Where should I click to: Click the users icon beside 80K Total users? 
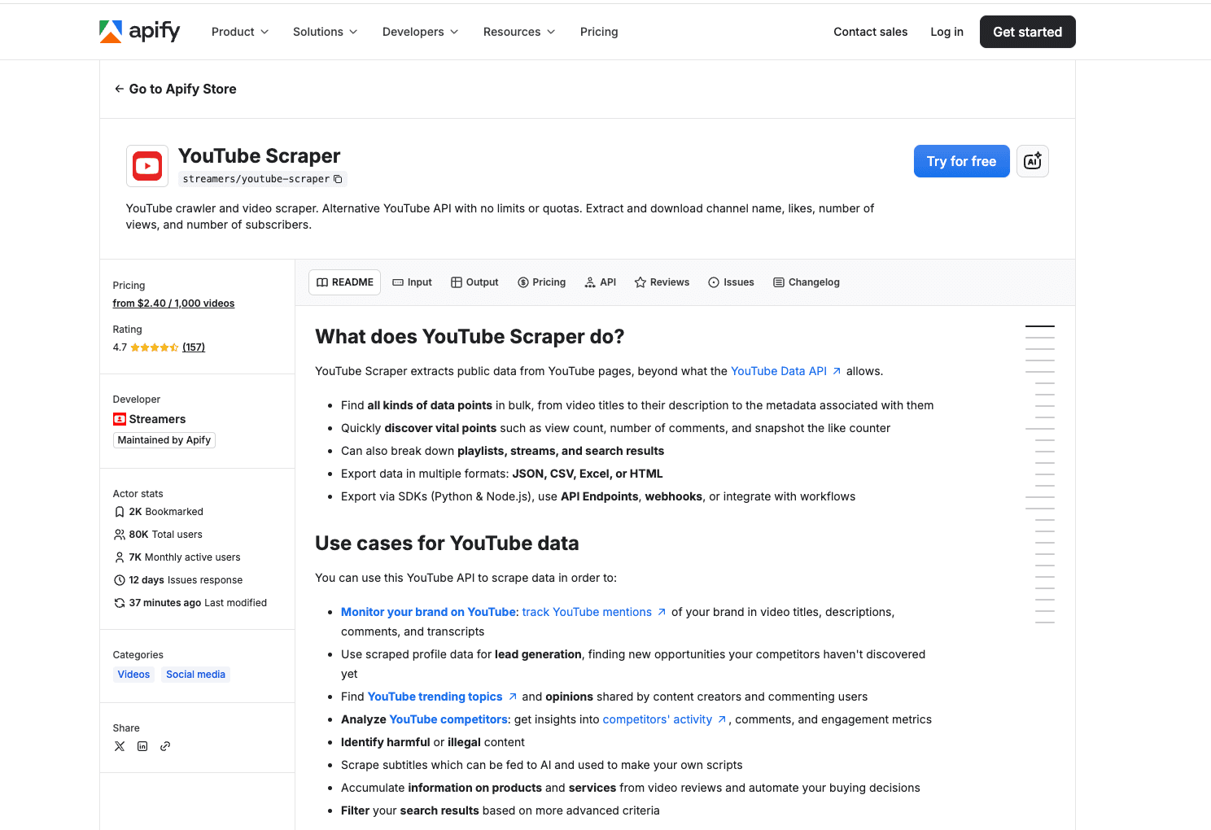(x=120, y=535)
